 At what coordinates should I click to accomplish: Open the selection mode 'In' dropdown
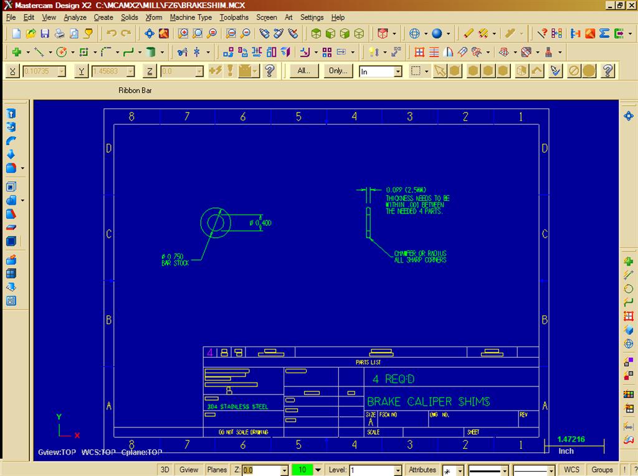point(398,72)
